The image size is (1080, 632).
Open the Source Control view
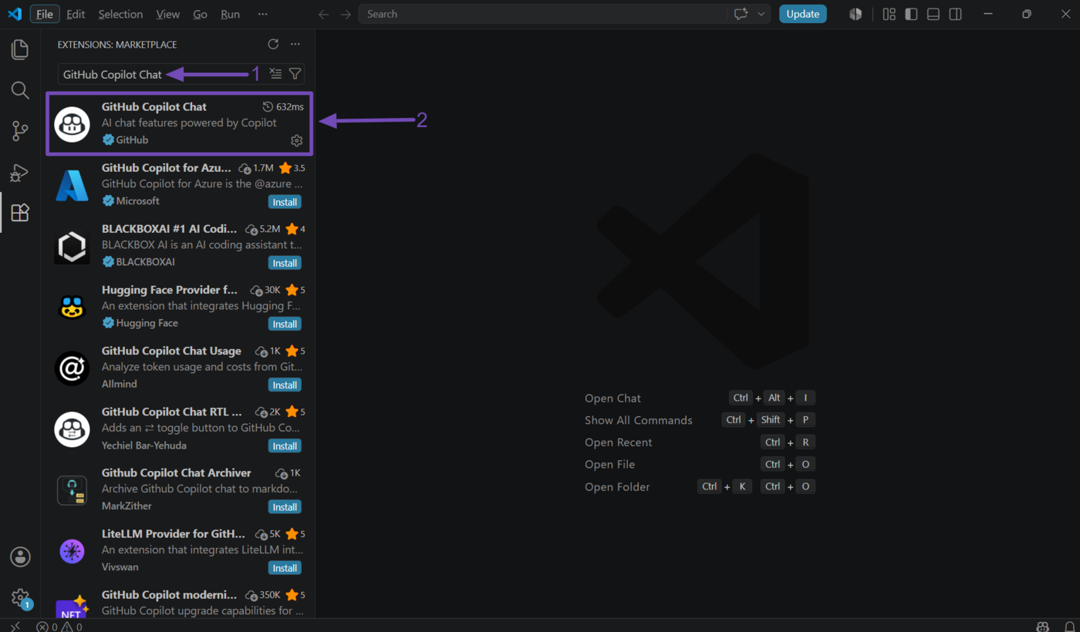pos(20,131)
